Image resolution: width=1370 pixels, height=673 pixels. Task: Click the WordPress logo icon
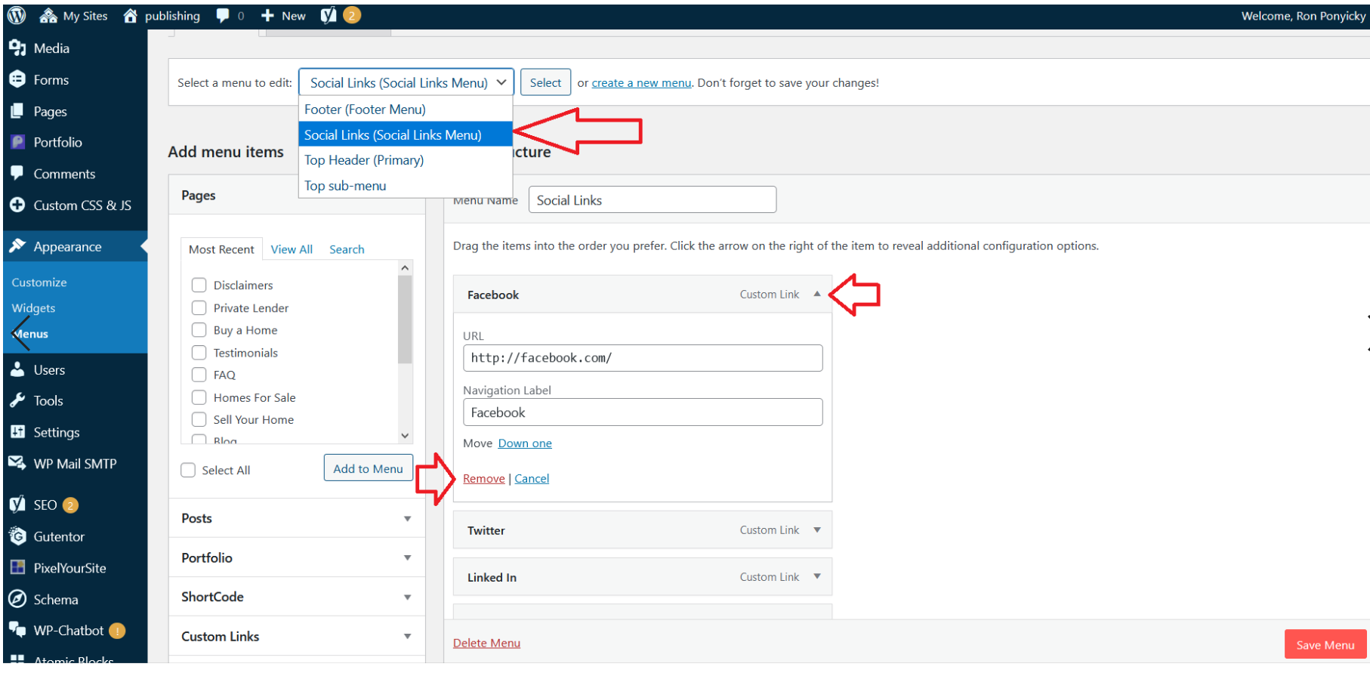[17, 15]
